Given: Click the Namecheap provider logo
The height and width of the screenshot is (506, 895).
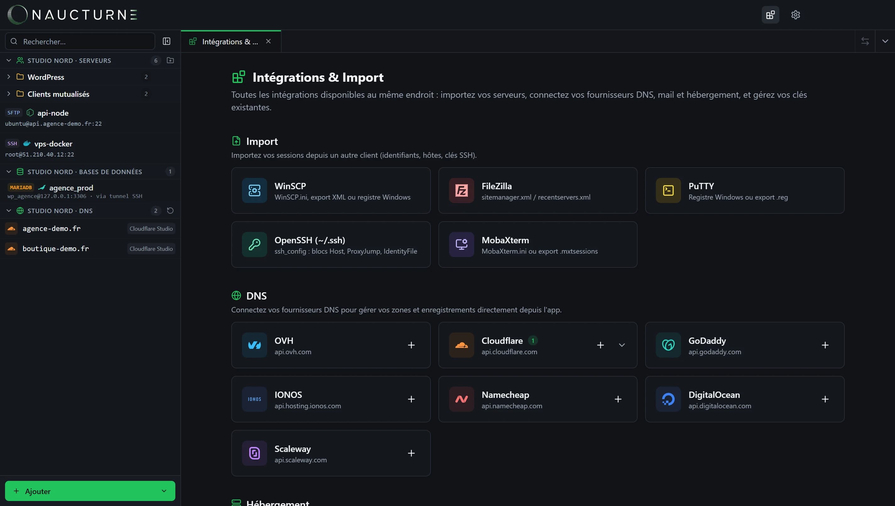Looking at the screenshot, I should 461,399.
